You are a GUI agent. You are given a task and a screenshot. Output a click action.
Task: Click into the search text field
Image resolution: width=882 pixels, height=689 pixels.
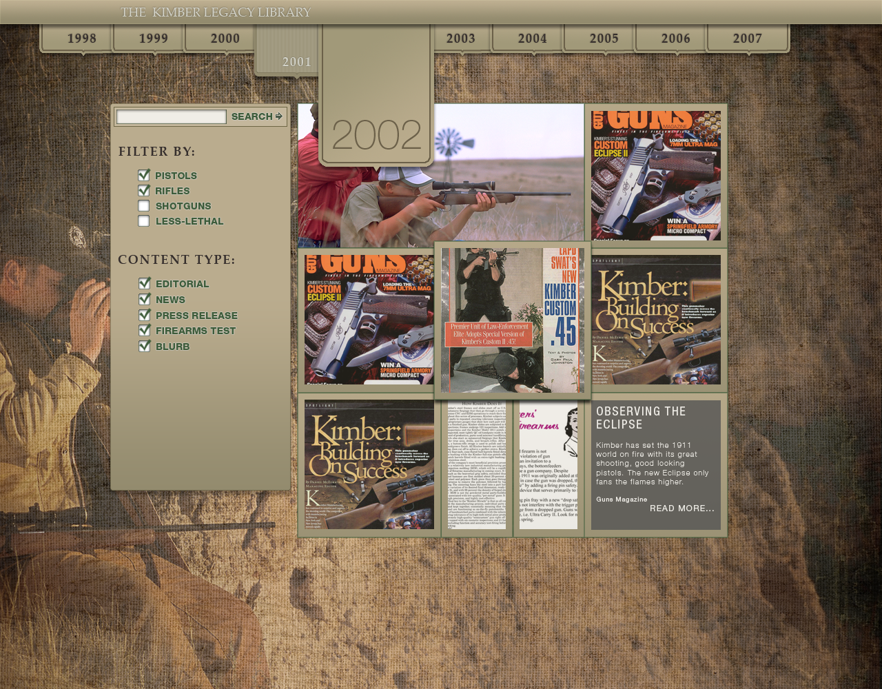172,117
